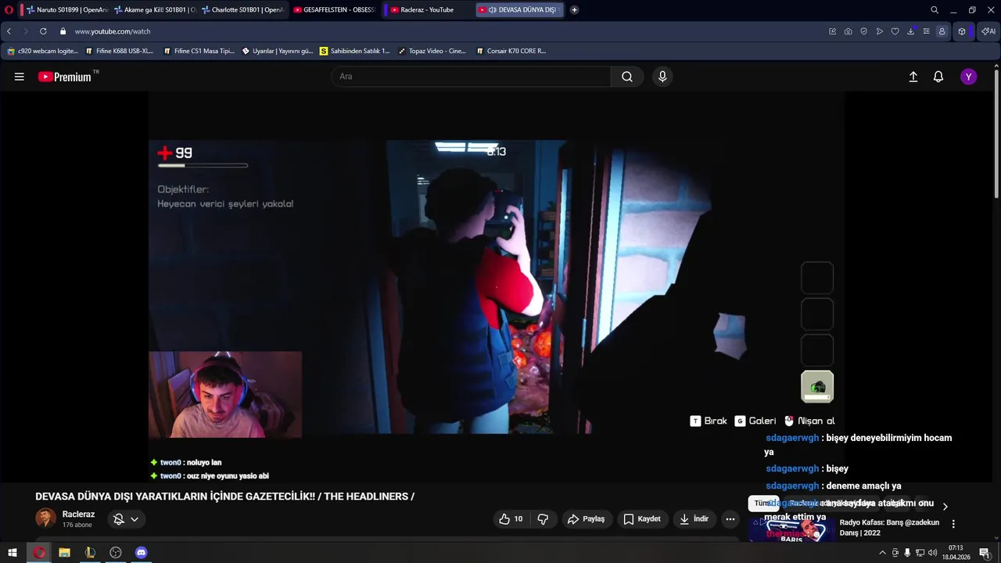Viewport: 1001px width, 563px height.
Task: Open options for Radyo Kafası suggestion
Action: (x=953, y=524)
